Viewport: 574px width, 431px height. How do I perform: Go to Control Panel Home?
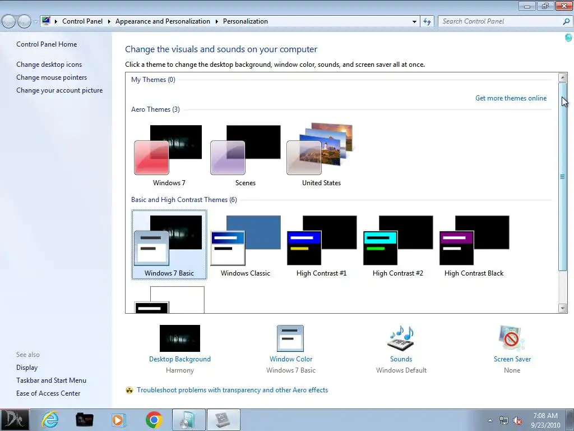(47, 44)
